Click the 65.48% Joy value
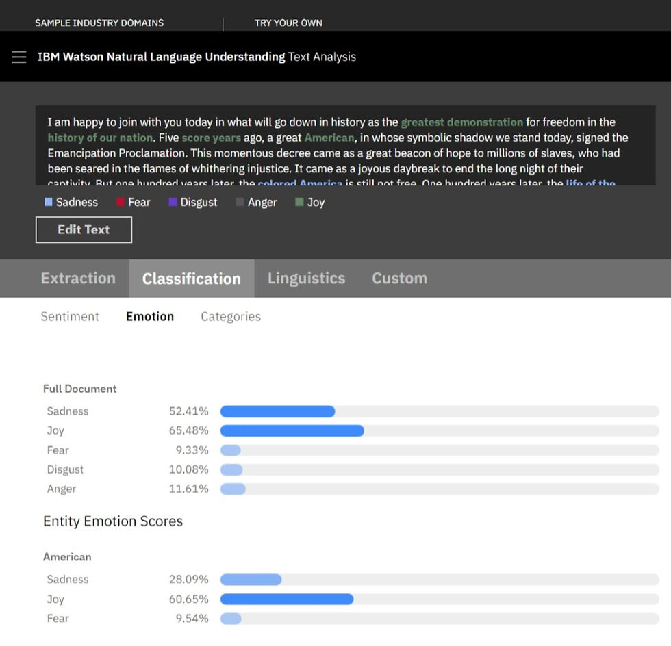 (x=189, y=430)
